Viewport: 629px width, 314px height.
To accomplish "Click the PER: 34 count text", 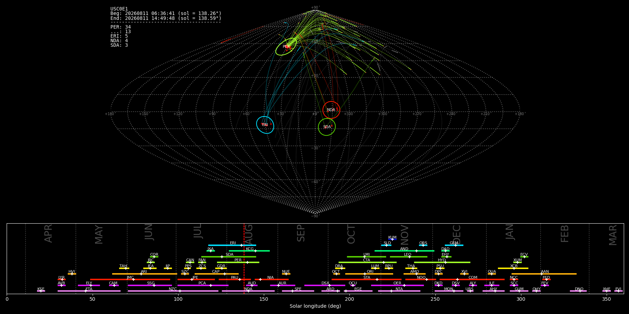I will (x=121, y=27).
